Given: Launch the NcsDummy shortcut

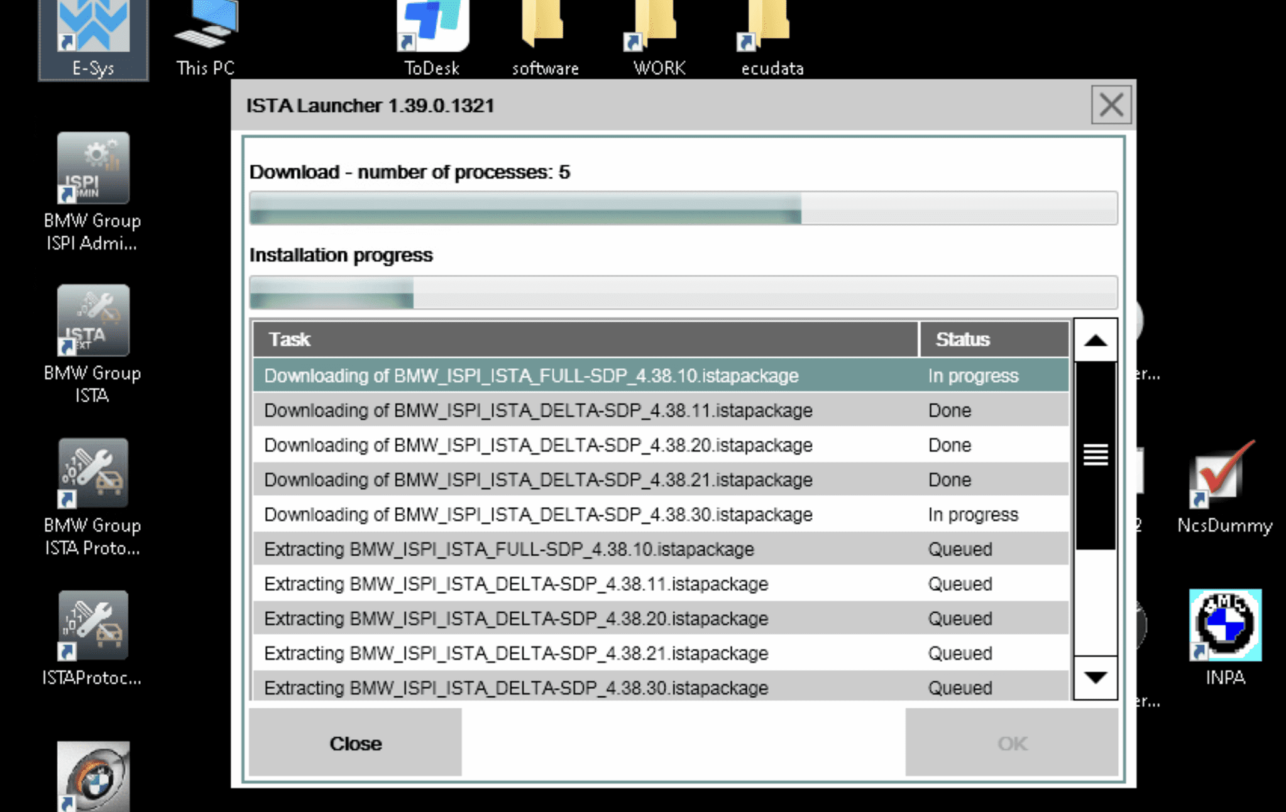Looking at the screenshot, I should (1225, 488).
